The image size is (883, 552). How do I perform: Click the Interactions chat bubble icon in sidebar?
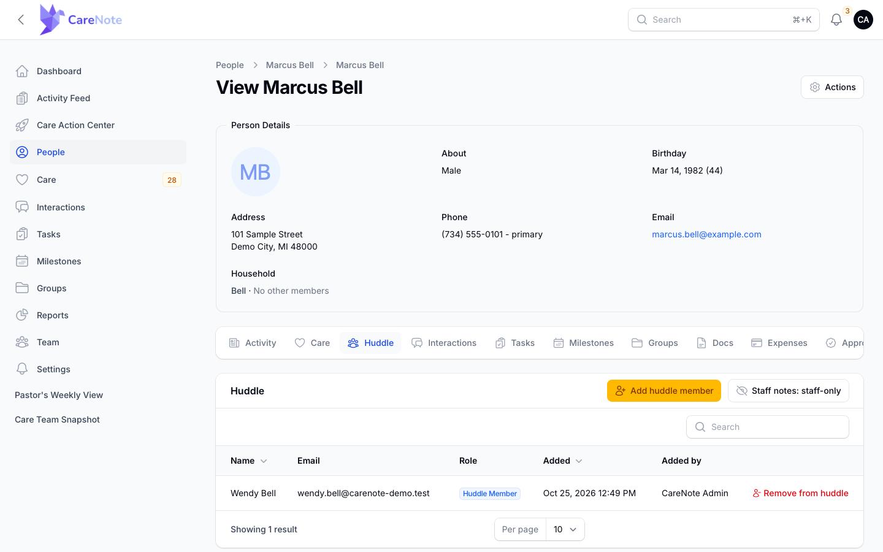pyautogui.click(x=22, y=207)
